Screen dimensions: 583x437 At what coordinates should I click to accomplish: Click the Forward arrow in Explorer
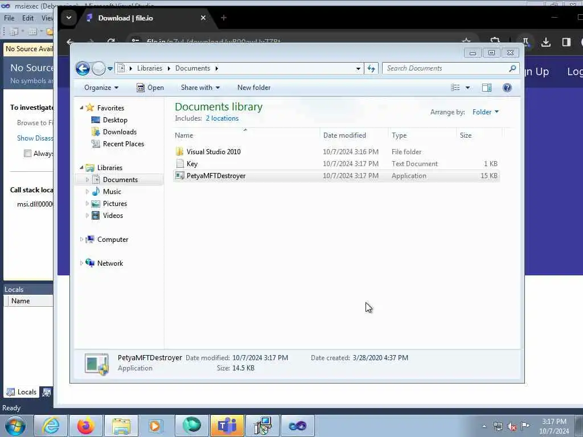coord(98,68)
